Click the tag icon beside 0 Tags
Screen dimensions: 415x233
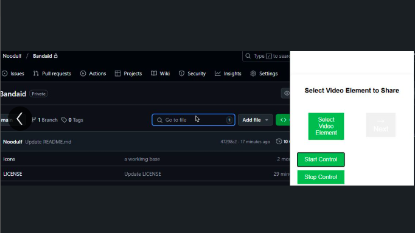[x=64, y=120]
